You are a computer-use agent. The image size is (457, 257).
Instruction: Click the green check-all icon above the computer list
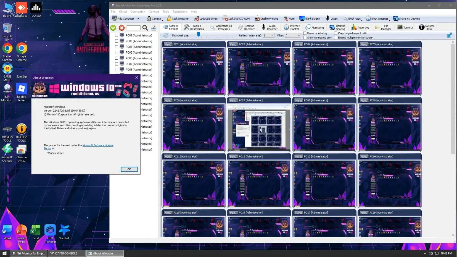(x=113, y=28)
